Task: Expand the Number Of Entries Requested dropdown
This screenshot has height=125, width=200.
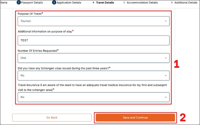Action: click(93, 58)
